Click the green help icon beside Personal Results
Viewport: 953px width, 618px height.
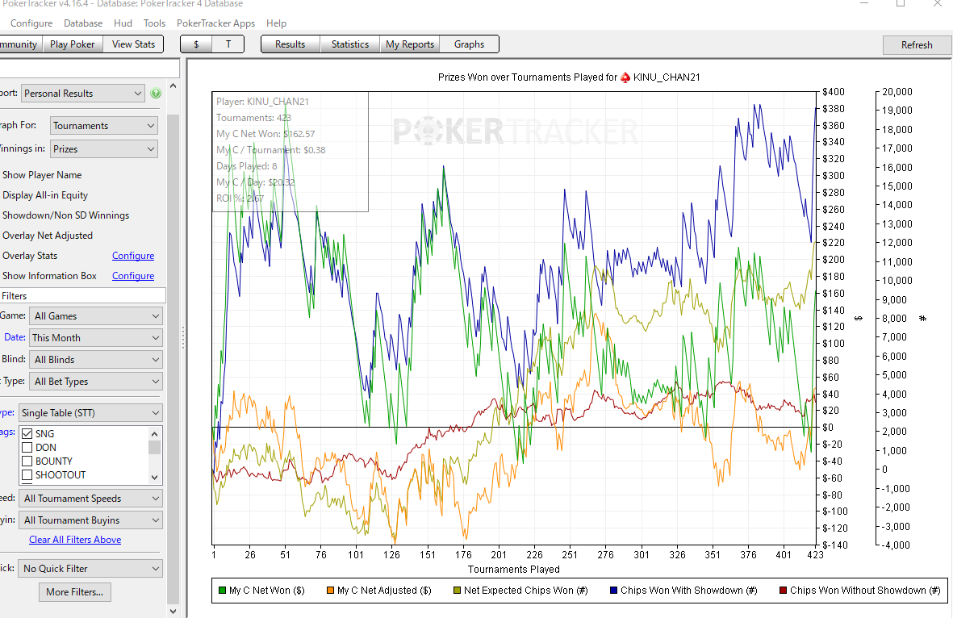(x=156, y=93)
